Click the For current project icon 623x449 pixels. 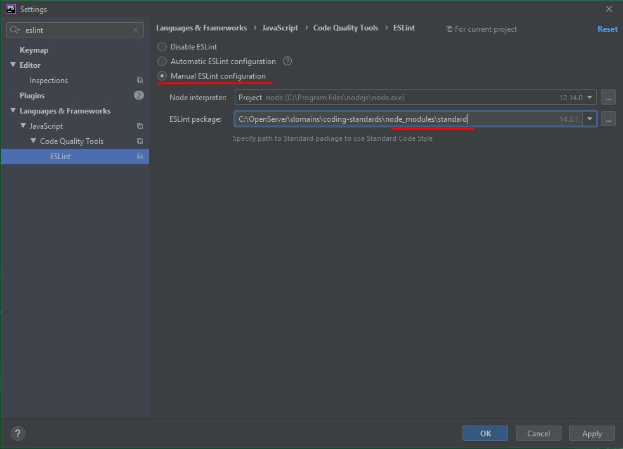[x=449, y=29]
